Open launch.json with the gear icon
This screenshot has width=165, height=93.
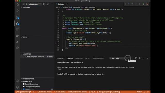click(x=44, y=4)
